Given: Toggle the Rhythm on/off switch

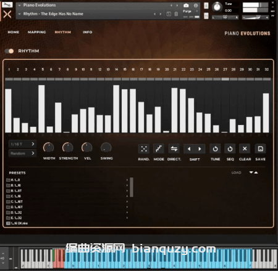Looking at the screenshot, I should click(9, 51).
